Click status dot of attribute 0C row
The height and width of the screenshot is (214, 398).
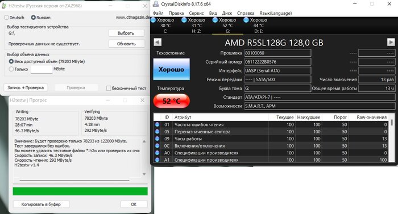click(x=157, y=146)
